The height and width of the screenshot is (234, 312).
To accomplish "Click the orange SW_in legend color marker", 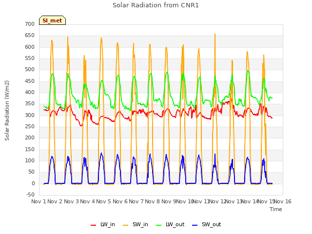I will click(x=126, y=225).
